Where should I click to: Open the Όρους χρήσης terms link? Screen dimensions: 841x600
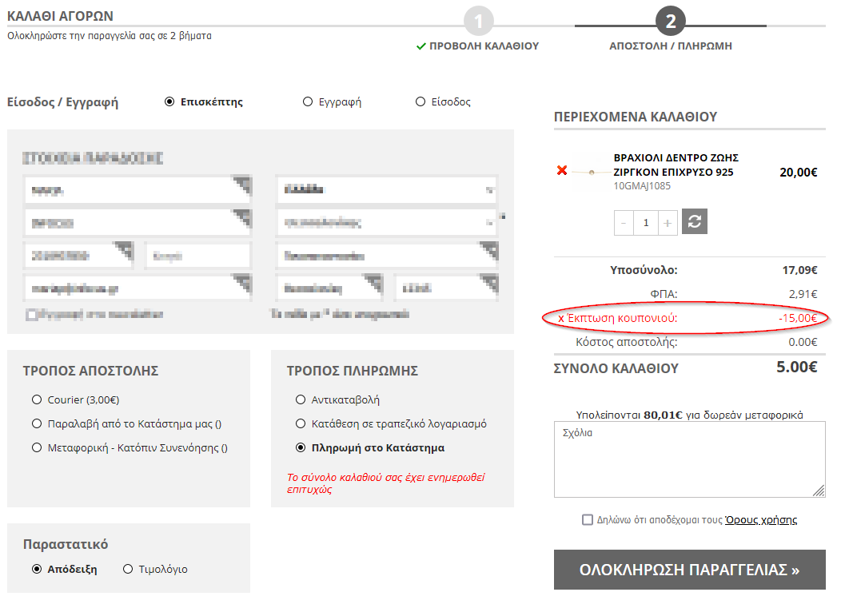coord(760,519)
